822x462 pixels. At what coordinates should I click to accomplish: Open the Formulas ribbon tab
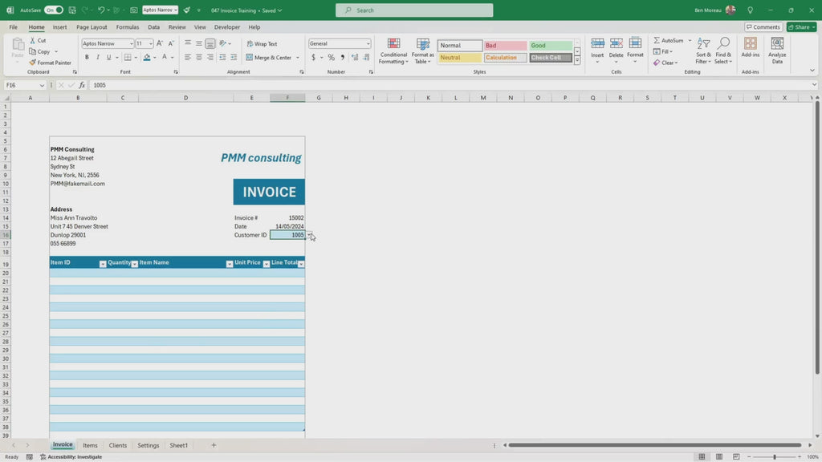(x=128, y=27)
